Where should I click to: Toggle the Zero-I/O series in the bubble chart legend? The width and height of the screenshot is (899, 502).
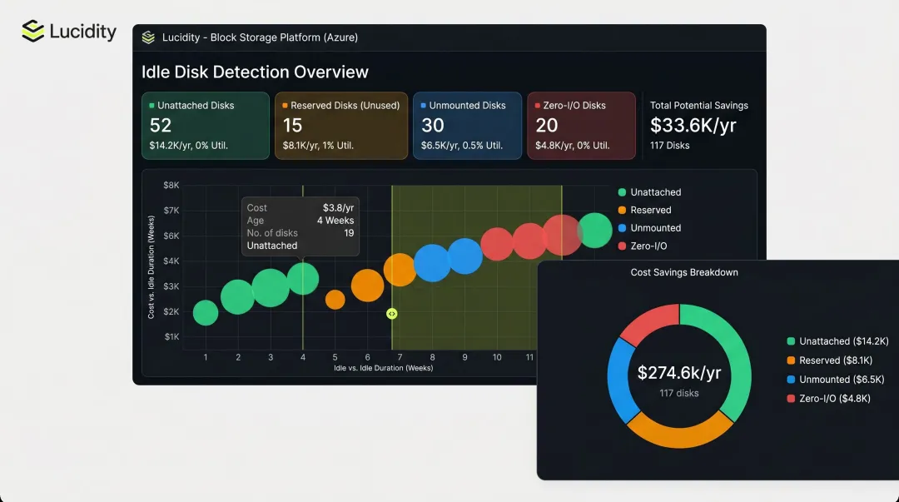643,246
